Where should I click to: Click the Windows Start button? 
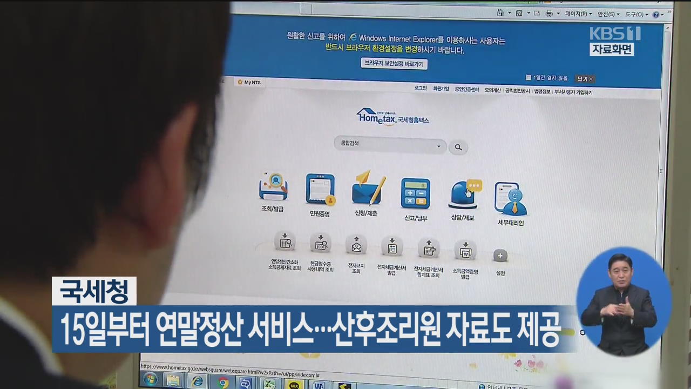click(150, 379)
